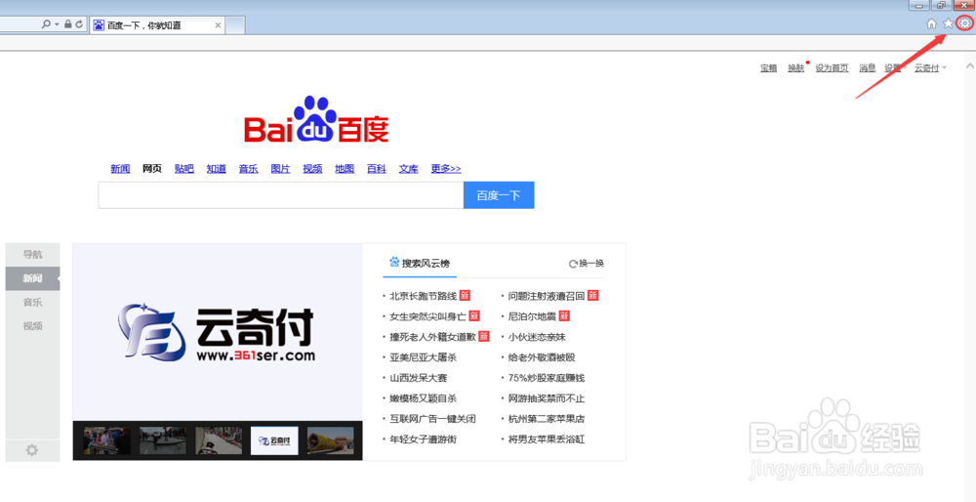Open the 文库 link
The image size is (976, 502).
[408, 169]
